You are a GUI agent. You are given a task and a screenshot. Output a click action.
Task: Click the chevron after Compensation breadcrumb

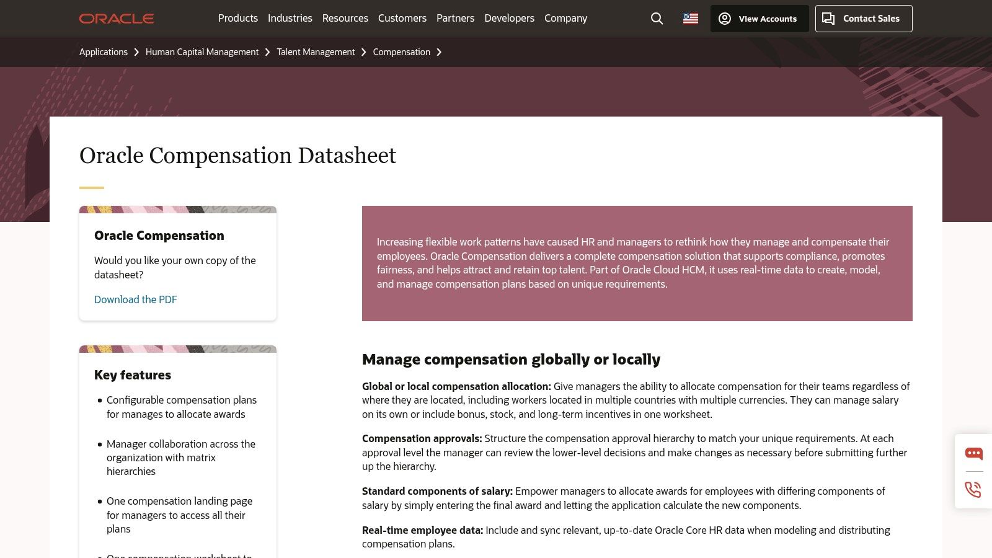[x=439, y=52]
